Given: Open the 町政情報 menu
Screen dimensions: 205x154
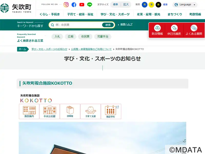Looking at the screenshot, I should 195,14.
